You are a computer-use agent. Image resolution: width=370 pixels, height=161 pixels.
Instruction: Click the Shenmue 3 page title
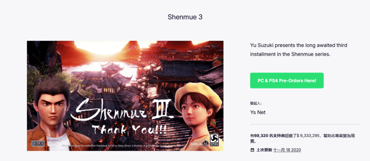tap(185, 17)
